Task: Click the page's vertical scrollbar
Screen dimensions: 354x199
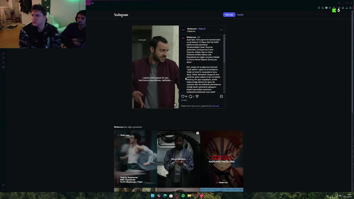Action: 353,64
